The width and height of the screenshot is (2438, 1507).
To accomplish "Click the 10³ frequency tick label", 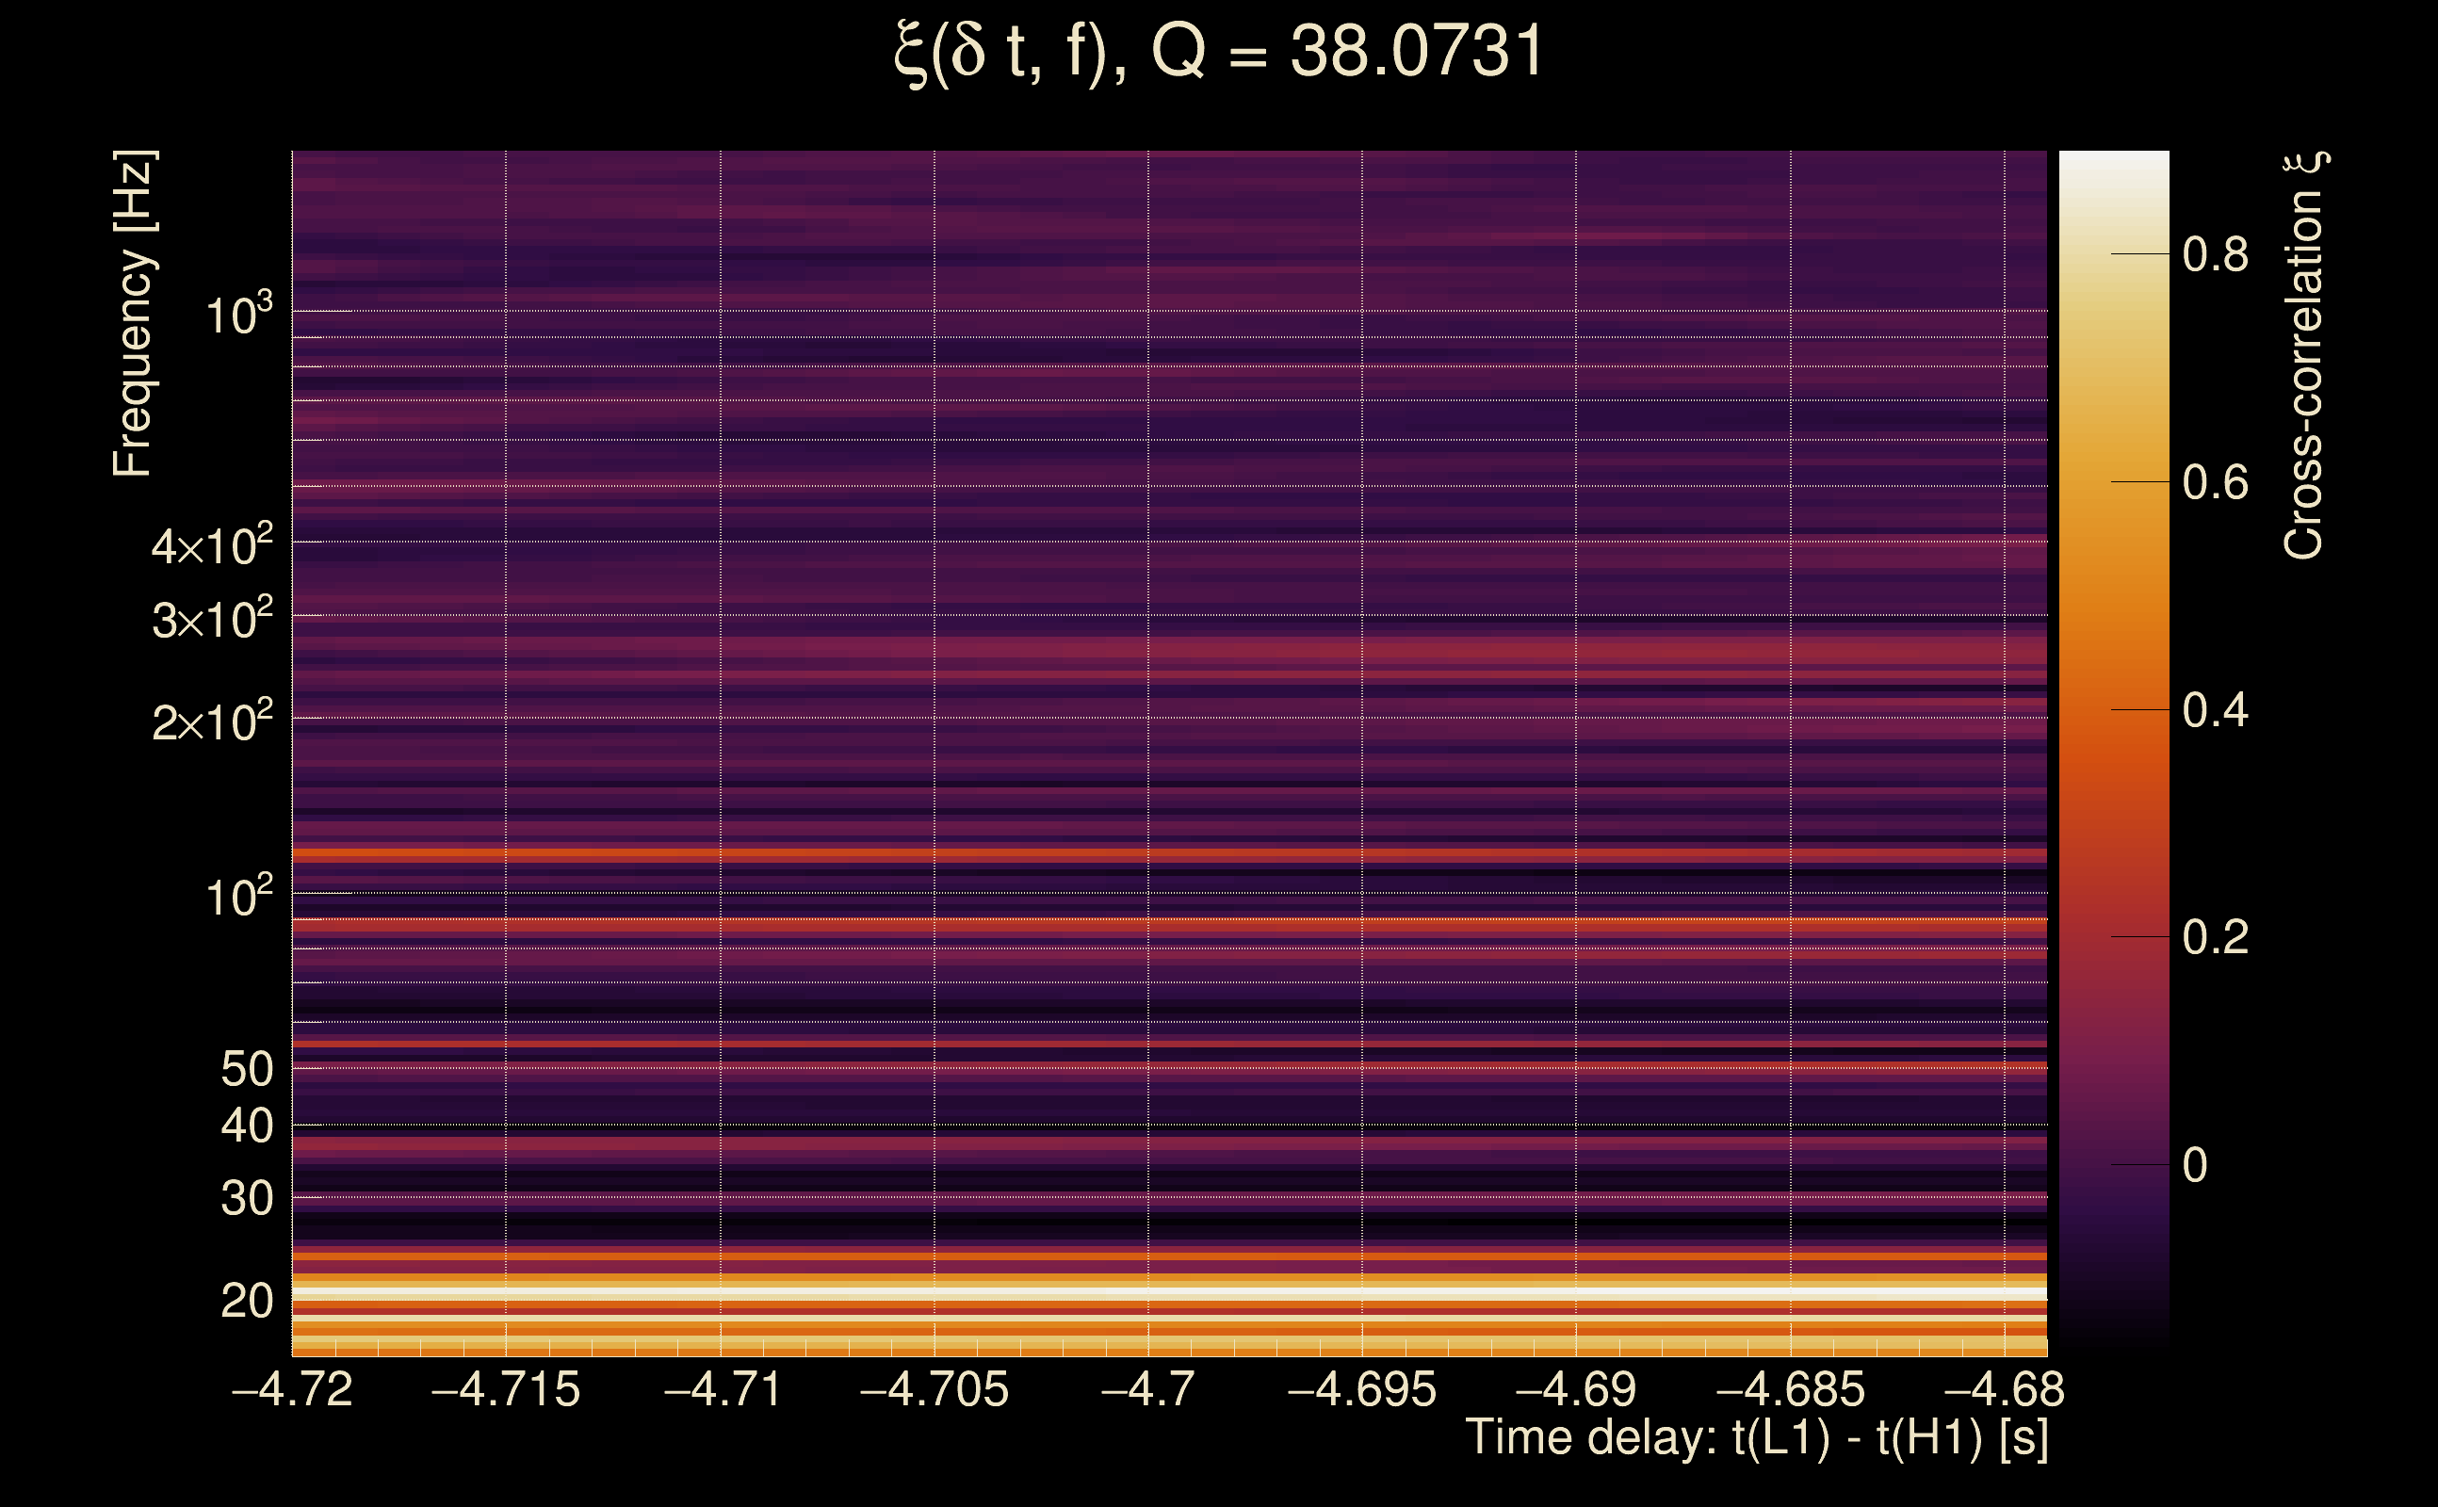I will click(238, 315).
